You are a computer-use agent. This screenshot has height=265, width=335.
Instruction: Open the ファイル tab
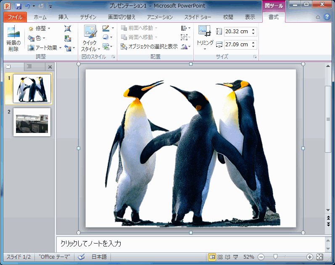coord(15,17)
